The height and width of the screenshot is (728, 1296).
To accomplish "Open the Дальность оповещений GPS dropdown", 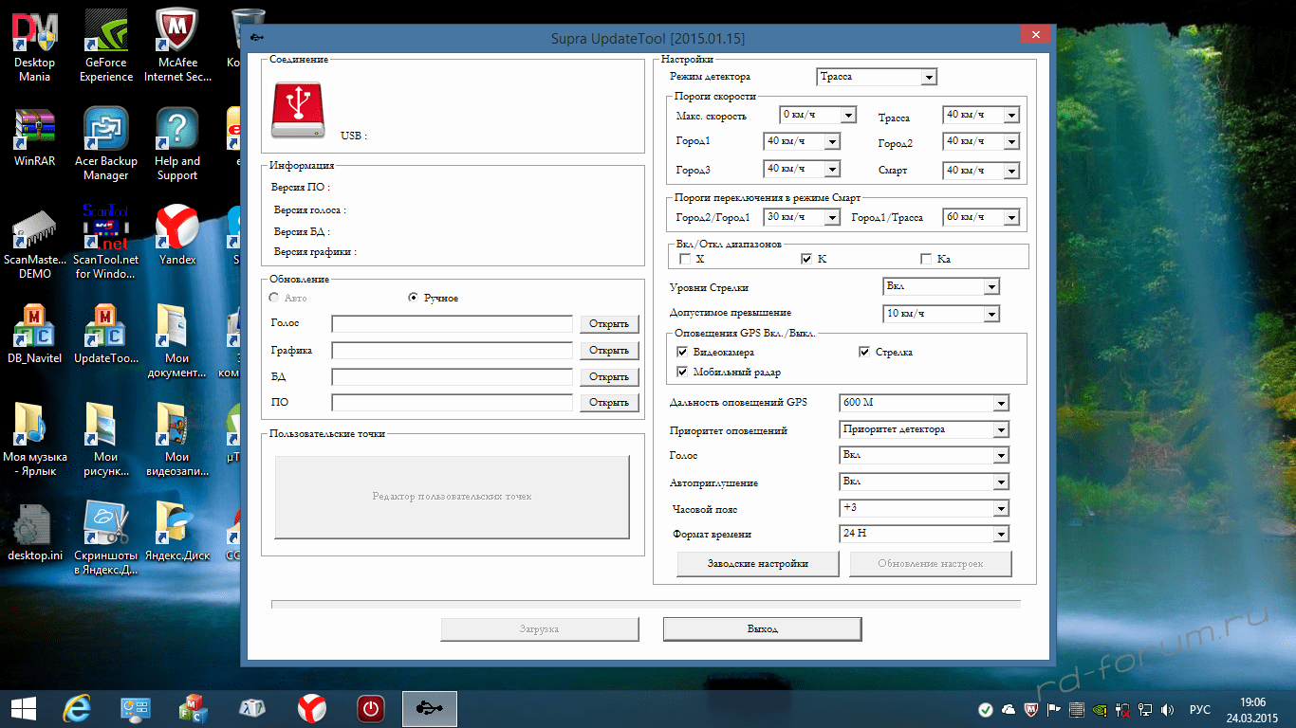I will point(1000,403).
